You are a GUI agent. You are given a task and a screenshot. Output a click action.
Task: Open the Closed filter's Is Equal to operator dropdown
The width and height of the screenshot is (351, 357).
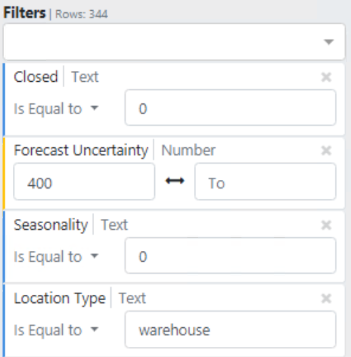[56, 109]
